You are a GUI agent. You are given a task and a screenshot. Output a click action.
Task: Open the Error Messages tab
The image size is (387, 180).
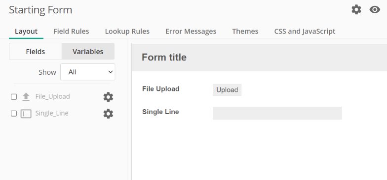[x=191, y=31]
